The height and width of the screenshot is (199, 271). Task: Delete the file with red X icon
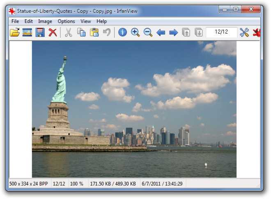[x=53, y=32]
